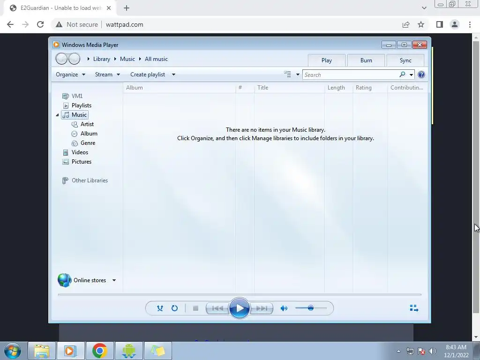Screen dimensions: 480x360
Task: Toggle Chrome side panel
Action: [x=440, y=24]
